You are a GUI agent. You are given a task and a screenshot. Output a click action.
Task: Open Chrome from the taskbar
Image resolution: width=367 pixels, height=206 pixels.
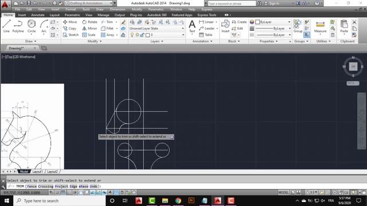tap(178, 201)
